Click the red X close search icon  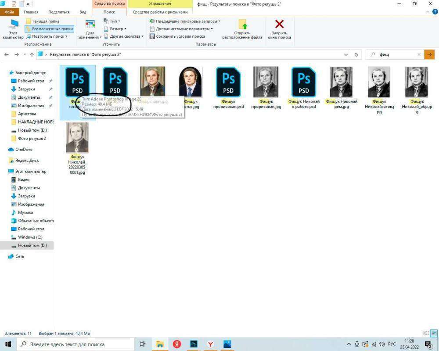279,25
